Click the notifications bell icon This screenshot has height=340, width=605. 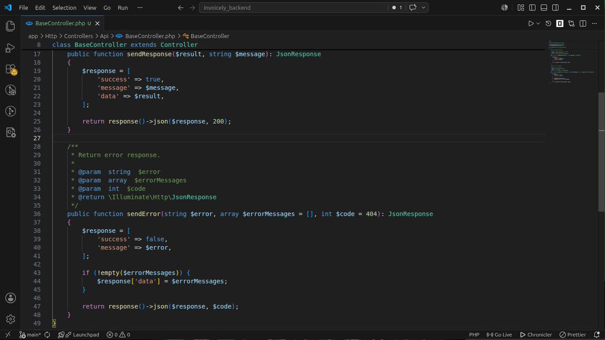(x=596, y=334)
